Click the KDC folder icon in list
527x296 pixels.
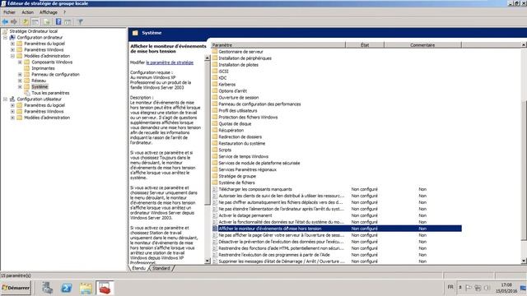(215, 77)
